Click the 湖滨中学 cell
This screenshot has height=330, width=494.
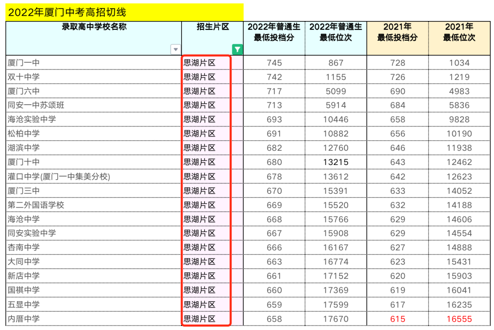94,148
